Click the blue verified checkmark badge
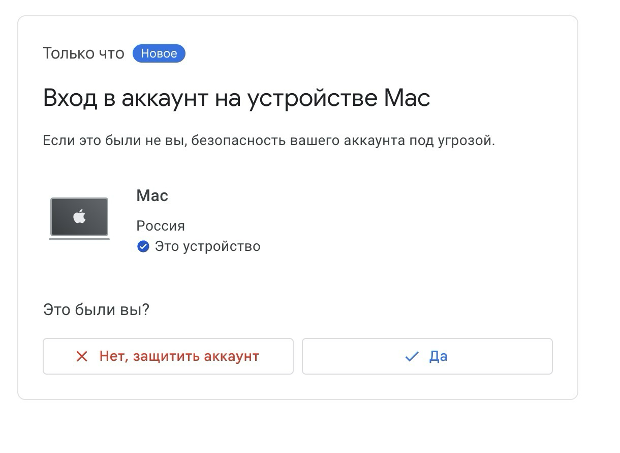The height and width of the screenshot is (453, 620). coord(143,247)
